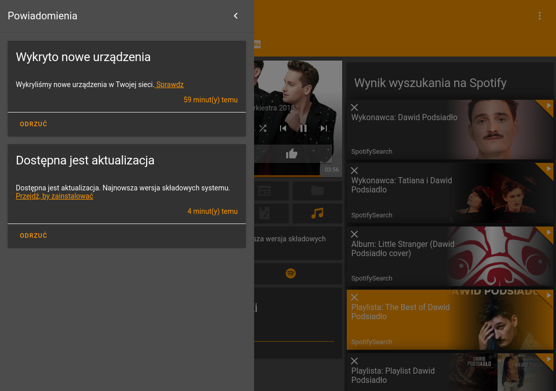
Task: Play the 'Wykonawca: Dawid Podsiadło' result corner arrow
Action: click(548, 105)
